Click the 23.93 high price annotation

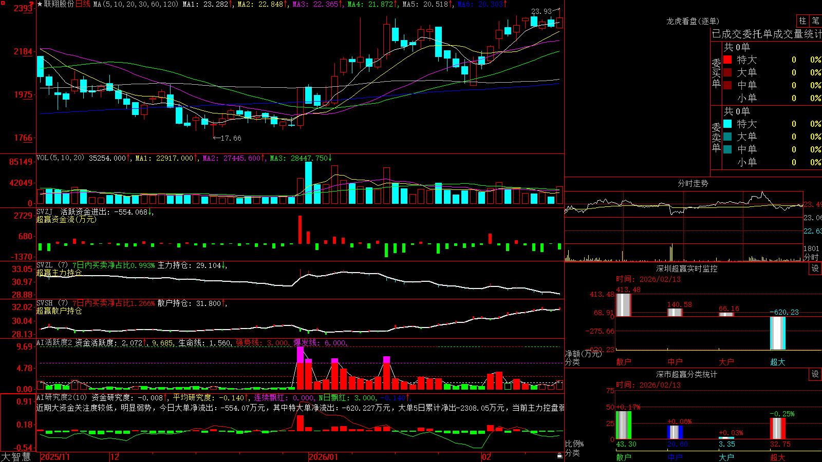(541, 11)
